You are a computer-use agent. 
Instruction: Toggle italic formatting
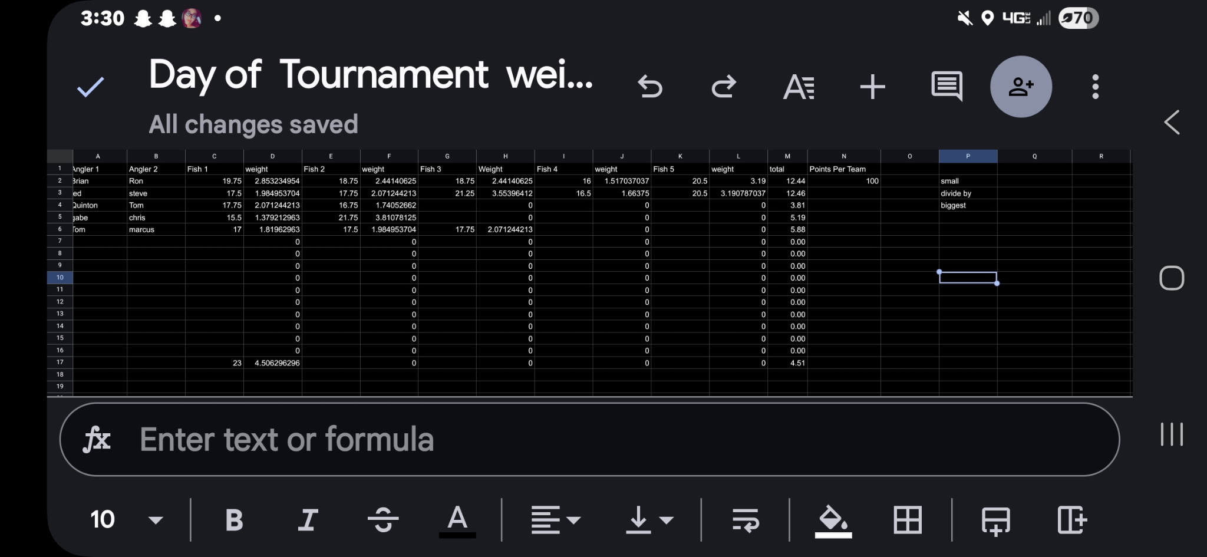click(308, 520)
